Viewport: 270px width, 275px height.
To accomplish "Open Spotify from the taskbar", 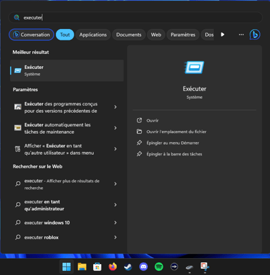I will click(x=159, y=267).
